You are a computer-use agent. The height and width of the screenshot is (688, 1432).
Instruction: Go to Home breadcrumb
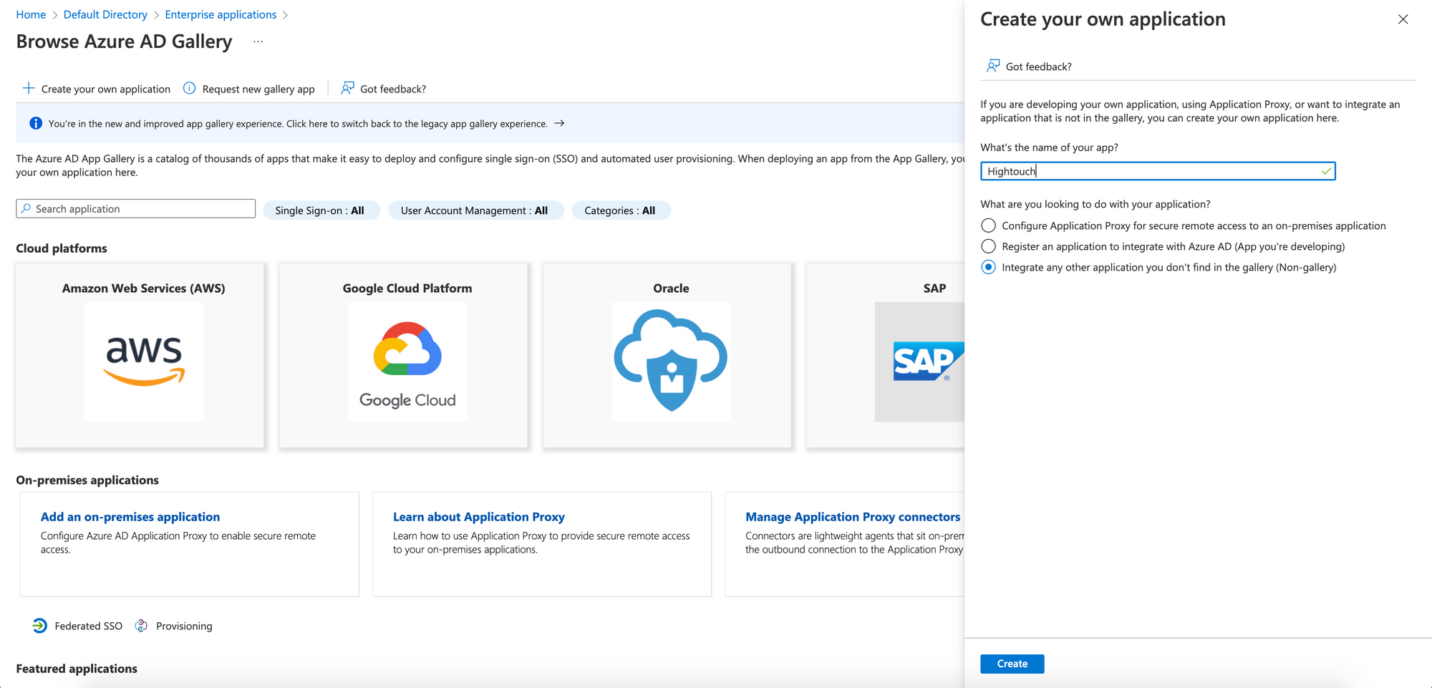(31, 14)
